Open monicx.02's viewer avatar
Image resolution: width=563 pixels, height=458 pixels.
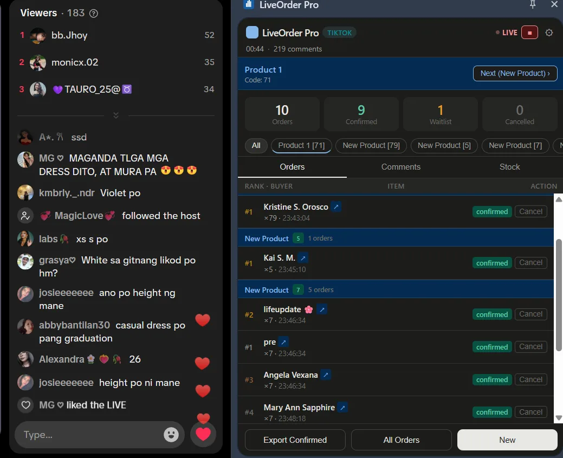click(x=38, y=62)
